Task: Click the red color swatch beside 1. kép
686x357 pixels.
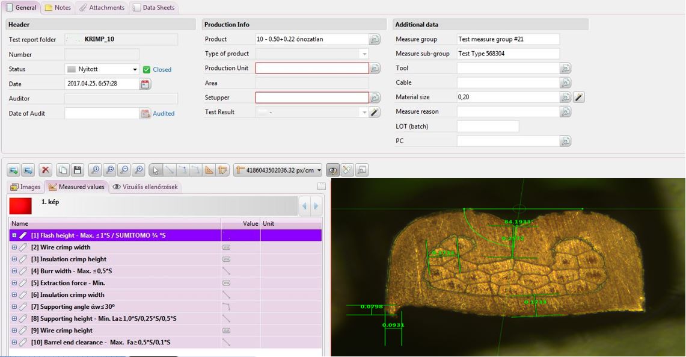Action: (20, 206)
